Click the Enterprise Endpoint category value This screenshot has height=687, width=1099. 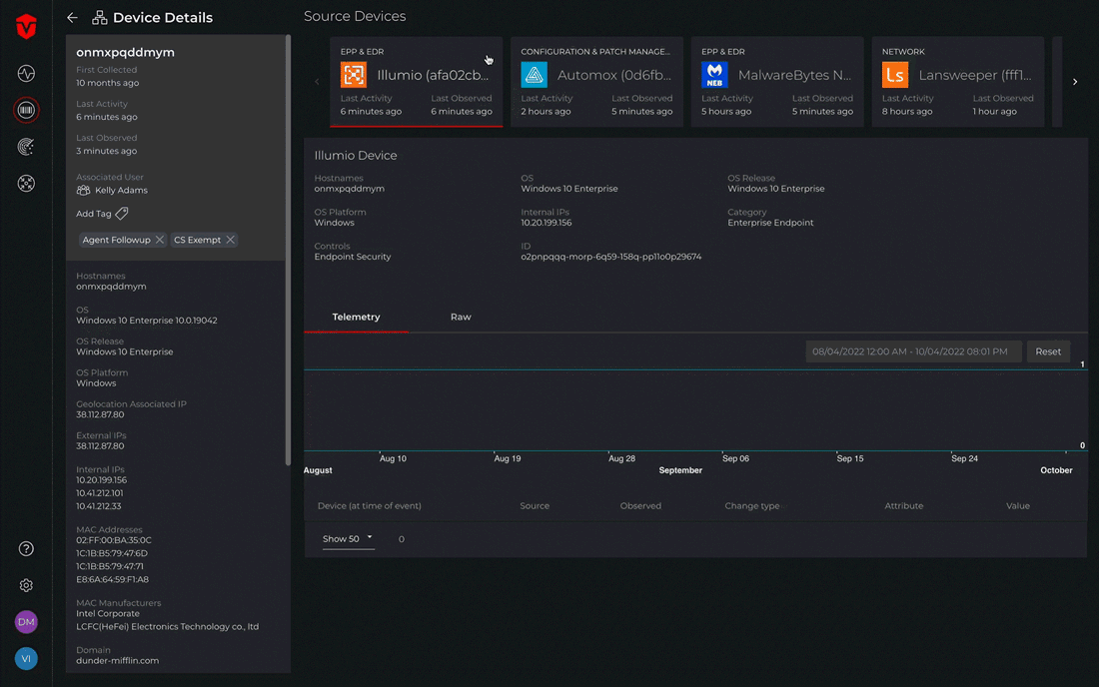coord(770,223)
